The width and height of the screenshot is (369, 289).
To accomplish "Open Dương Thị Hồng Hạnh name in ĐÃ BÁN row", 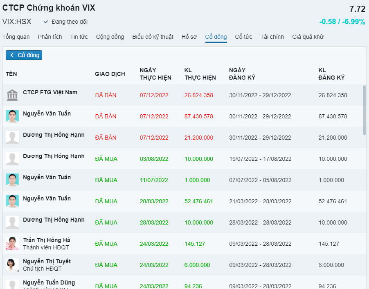I will pos(54,135).
